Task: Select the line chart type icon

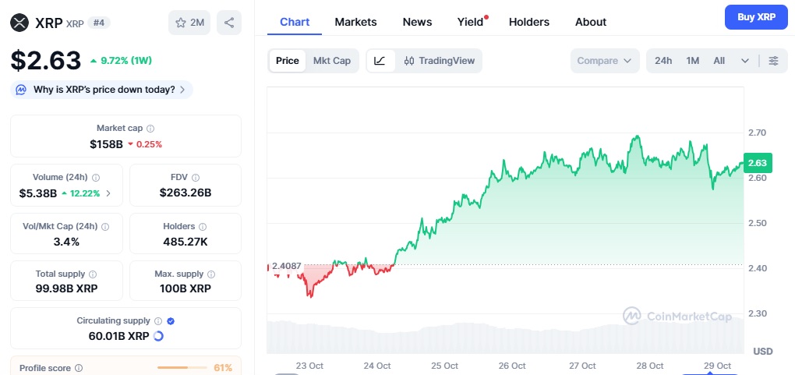Action: click(380, 61)
